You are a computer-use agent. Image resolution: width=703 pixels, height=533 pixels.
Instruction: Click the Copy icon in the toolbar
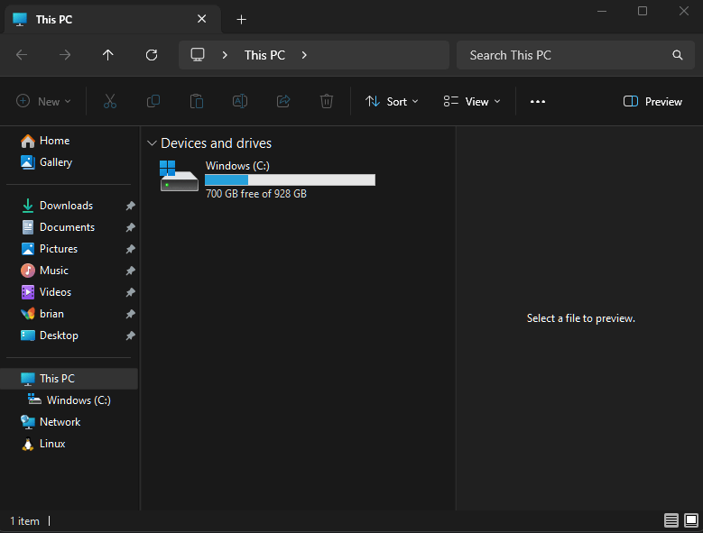click(x=153, y=101)
